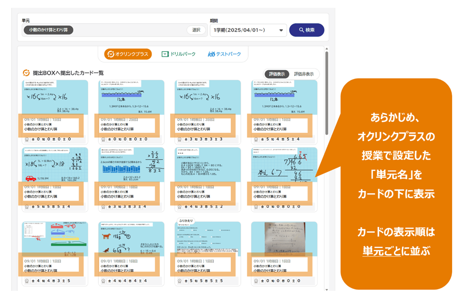Screen dimensions: 466x294
Task: Click the blue 検索 search button
Action: 306,30
